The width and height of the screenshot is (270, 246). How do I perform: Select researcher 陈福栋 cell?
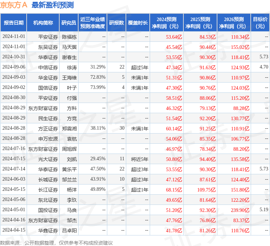click(69, 37)
